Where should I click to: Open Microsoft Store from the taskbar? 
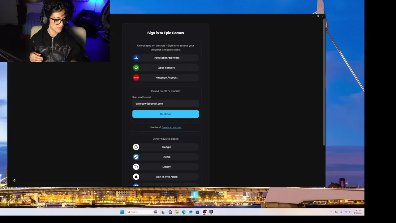pyautogui.click(x=197, y=212)
